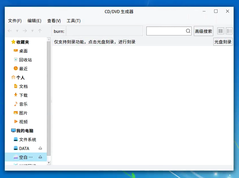Open the Recycle Bin (回收站)
Viewport: 239px width, 178px height.
(25, 60)
